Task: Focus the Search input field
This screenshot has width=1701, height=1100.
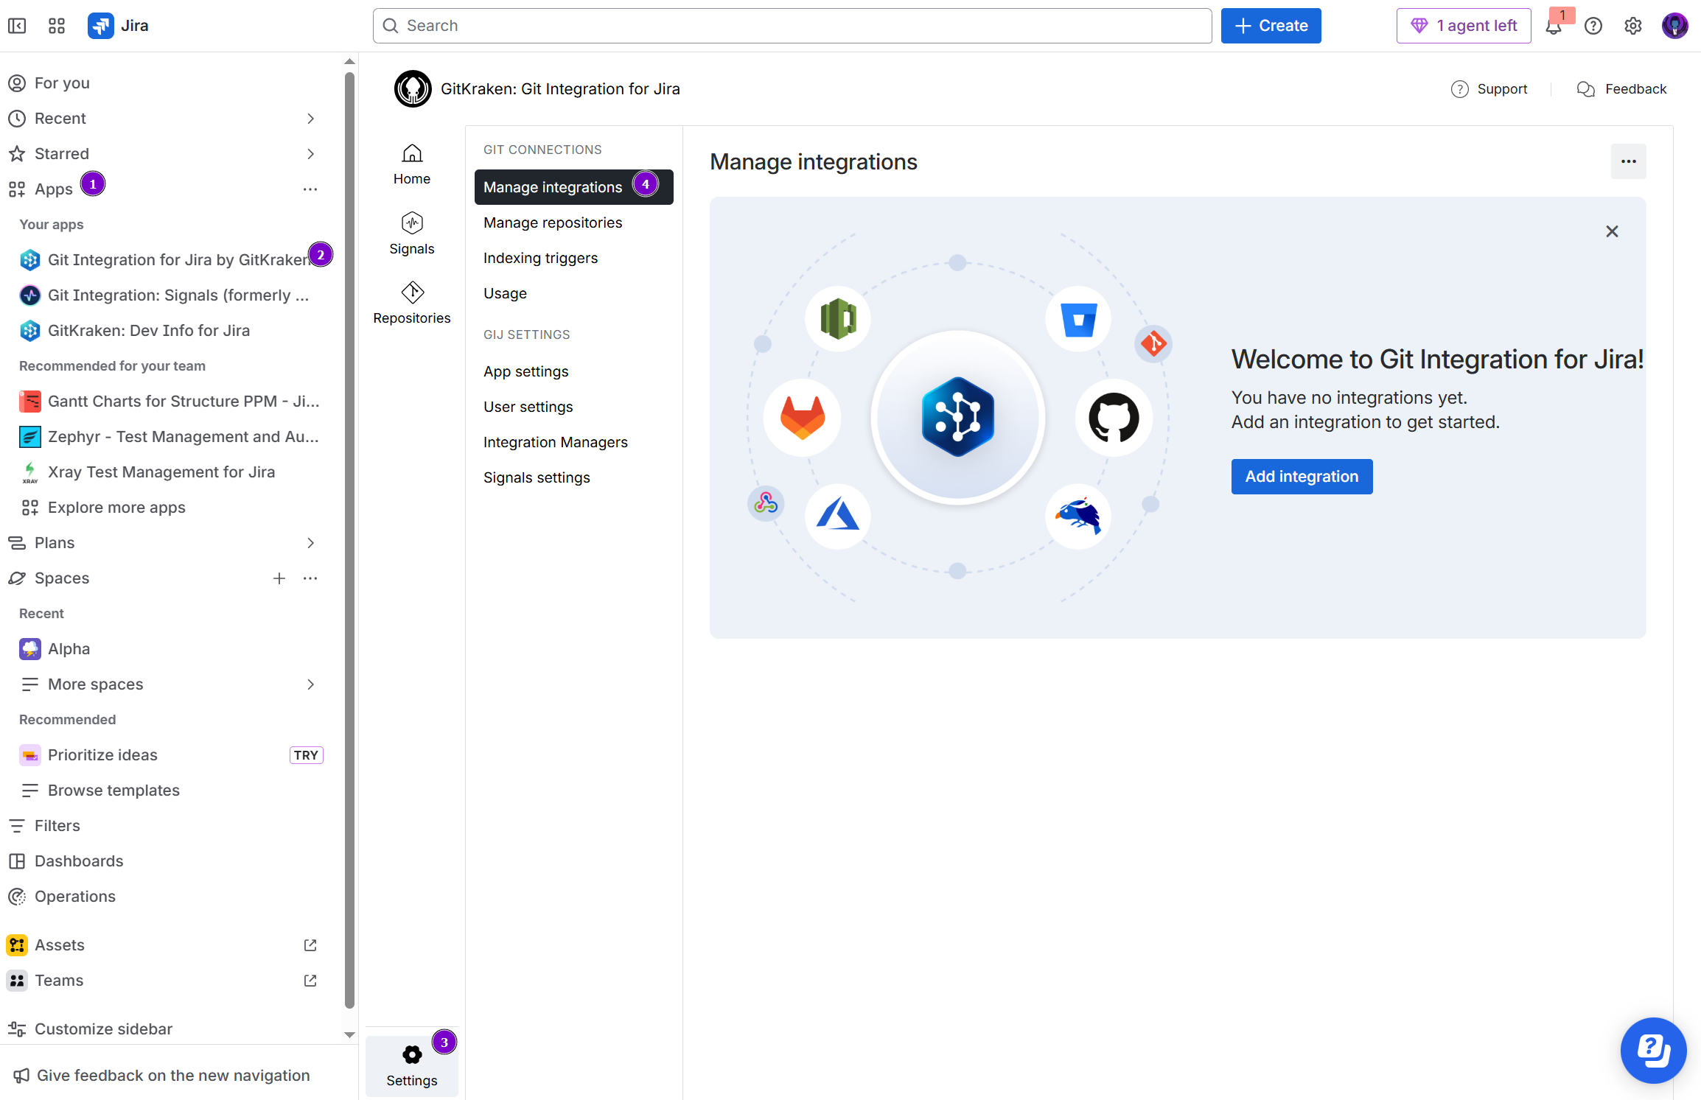Action: [792, 26]
